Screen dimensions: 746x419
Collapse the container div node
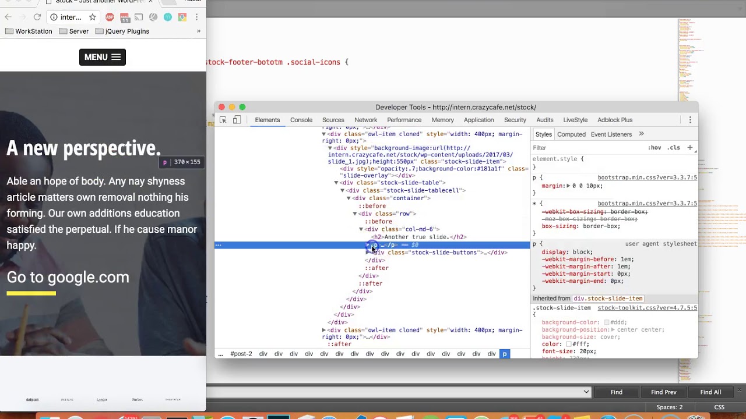click(x=349, y=198)
